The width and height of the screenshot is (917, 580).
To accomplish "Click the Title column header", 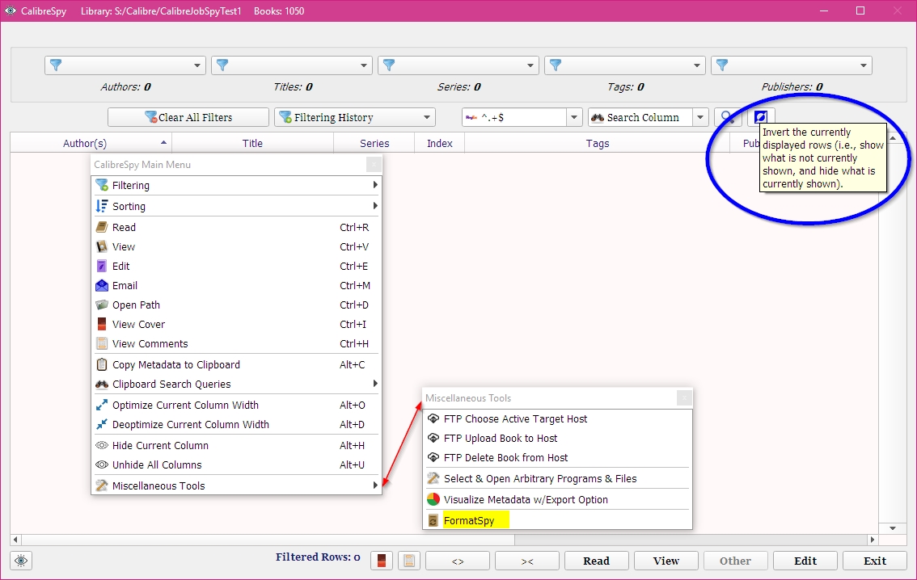I will (x=252, y=143).
